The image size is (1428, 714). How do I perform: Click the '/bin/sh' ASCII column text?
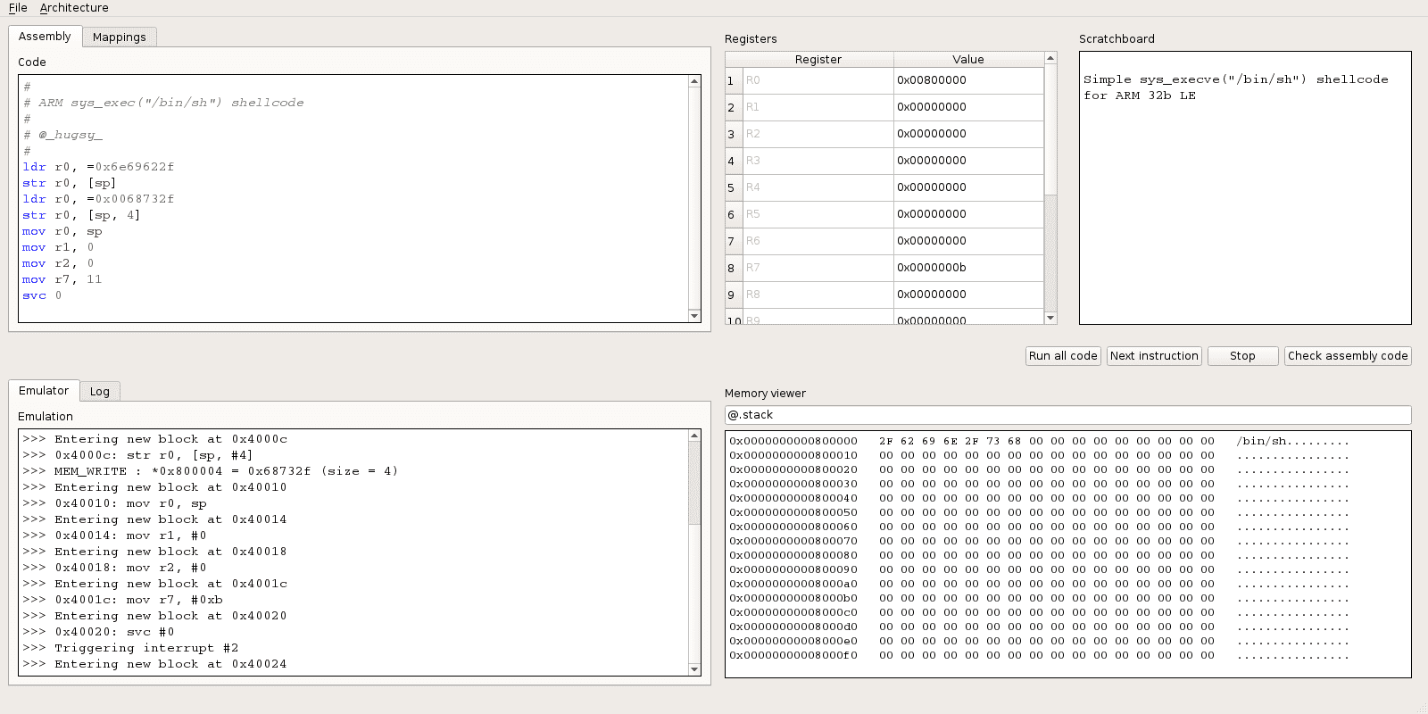1262,441
